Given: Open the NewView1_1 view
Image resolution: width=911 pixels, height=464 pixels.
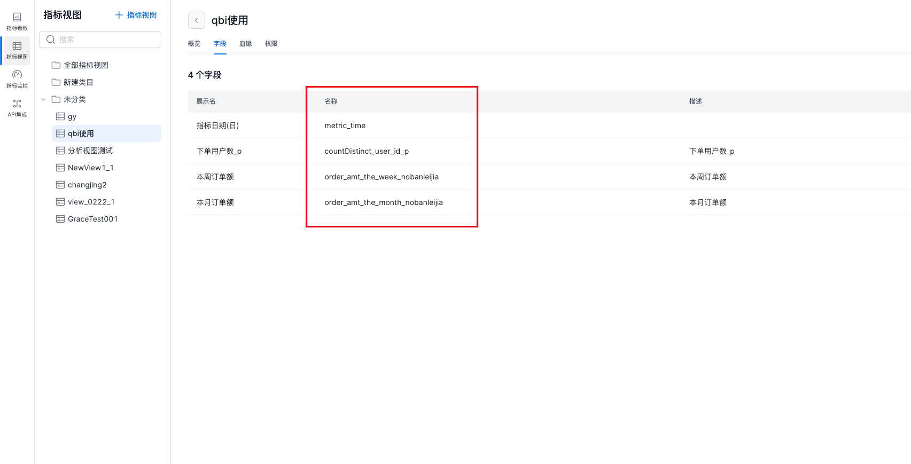Looking at the screenshot, I should pyautogui.click(x=90, y=168).
